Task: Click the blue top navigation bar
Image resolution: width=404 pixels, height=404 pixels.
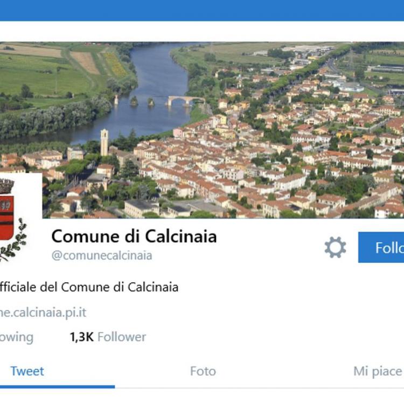Action: point(202,11)
